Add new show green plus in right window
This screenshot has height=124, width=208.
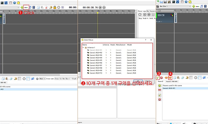(x=194, y=6)
